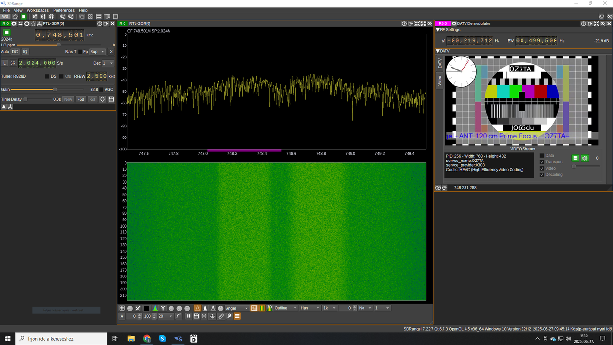This screenshot has height=345, width=613.
Task: Tile sub-windows in workspace
Action: (x=91, y=16)
